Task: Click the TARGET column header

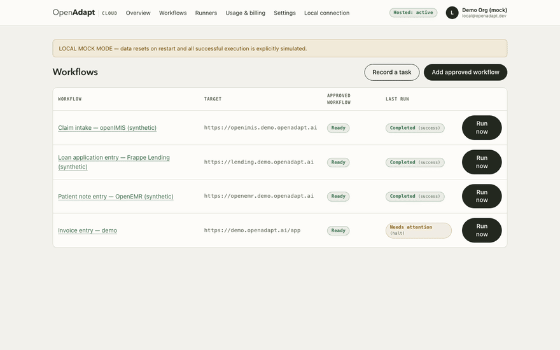Action: (x=213, y=99)
